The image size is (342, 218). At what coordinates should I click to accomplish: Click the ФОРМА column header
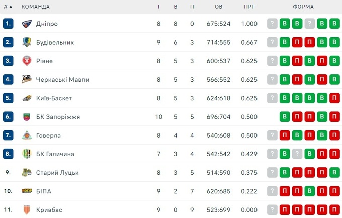(x=303, y=7)
